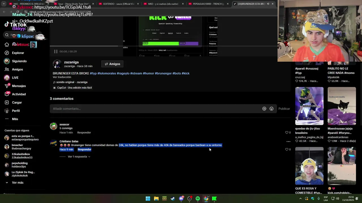
Task: Open hashtag #brunenger
Action: click(163, 73)
